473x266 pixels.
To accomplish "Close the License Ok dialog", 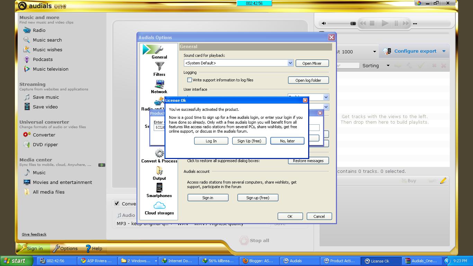I will pyautogui.click(x=305, y=100).
